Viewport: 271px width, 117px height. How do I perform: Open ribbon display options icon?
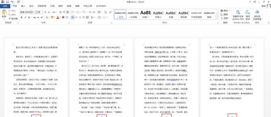pos(255,2)
